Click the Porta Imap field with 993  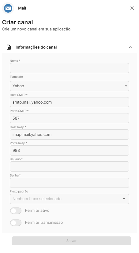coord(69,150)
